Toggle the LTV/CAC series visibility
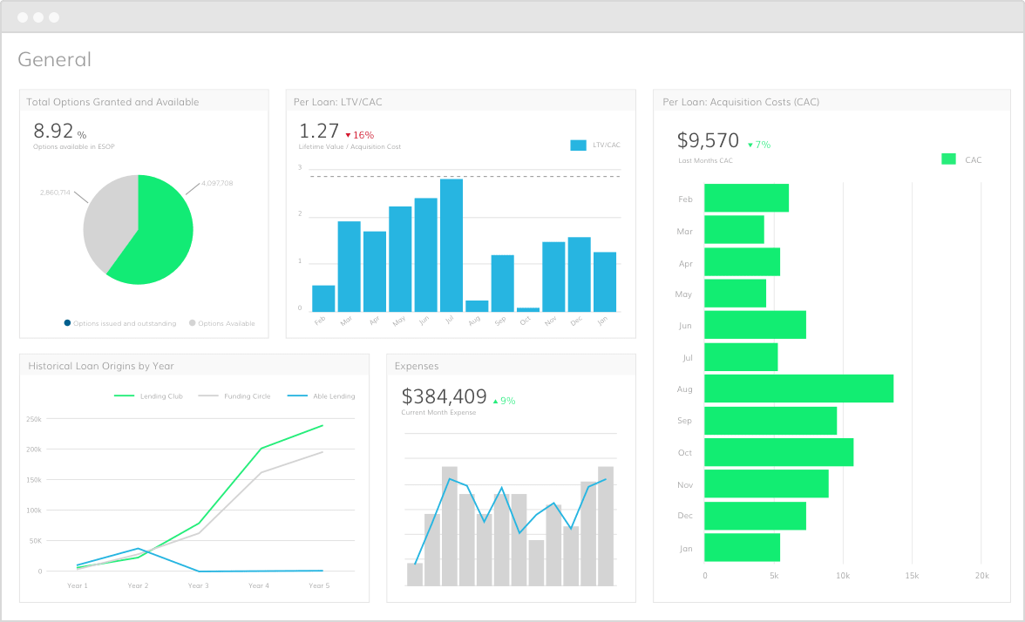The width and height of the screenshot is (1025, 622). 578,145
